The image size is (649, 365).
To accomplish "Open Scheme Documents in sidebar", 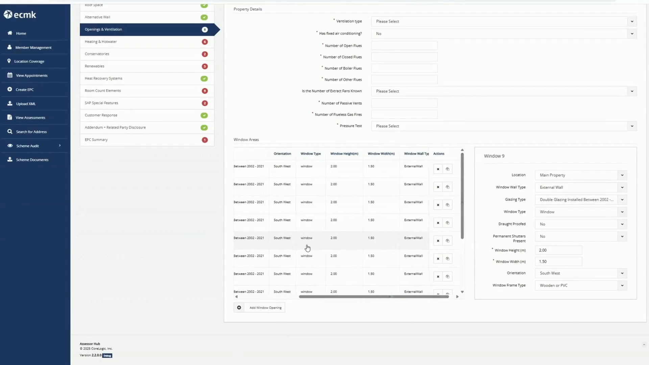I will click(32, 160).
